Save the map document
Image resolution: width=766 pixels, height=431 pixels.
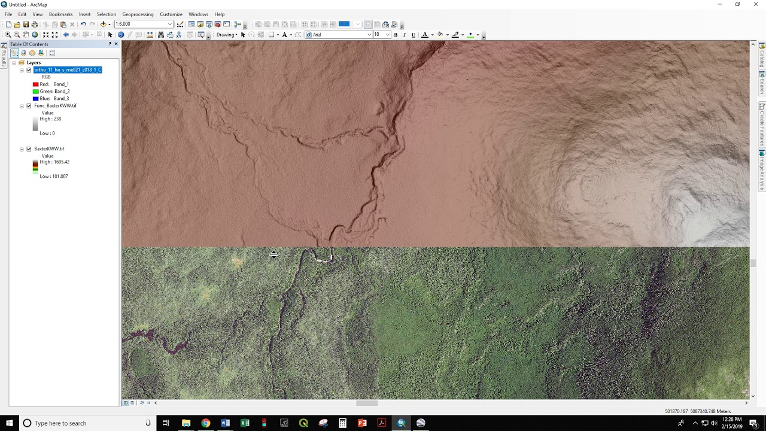tap(26, 24)
